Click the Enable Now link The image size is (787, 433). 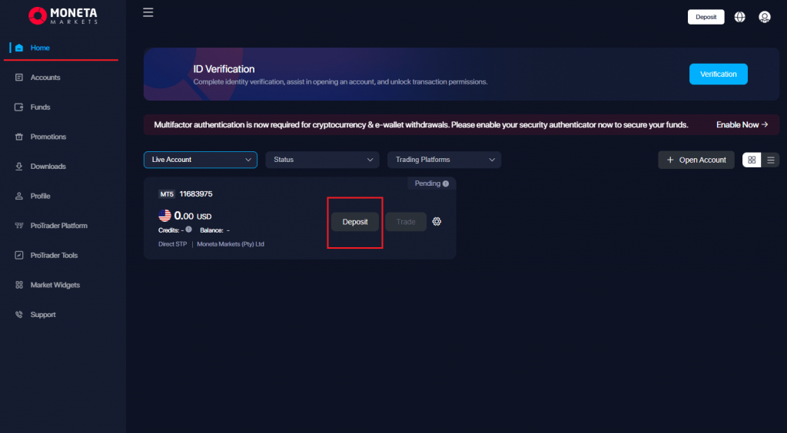pos(742,125)
